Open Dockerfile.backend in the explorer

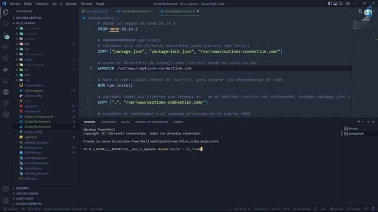[37, 122]
